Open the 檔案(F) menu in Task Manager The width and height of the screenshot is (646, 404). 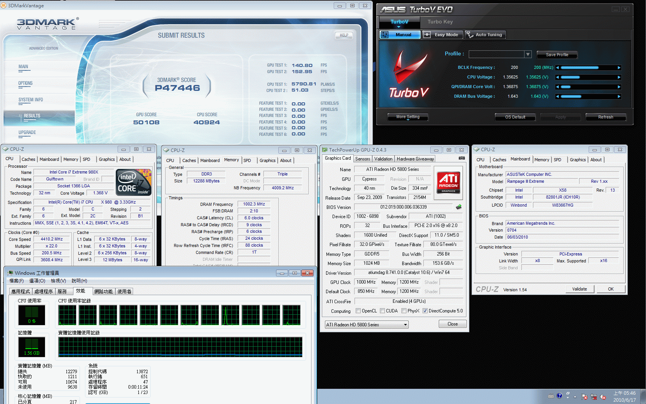[x=17, y=281]
